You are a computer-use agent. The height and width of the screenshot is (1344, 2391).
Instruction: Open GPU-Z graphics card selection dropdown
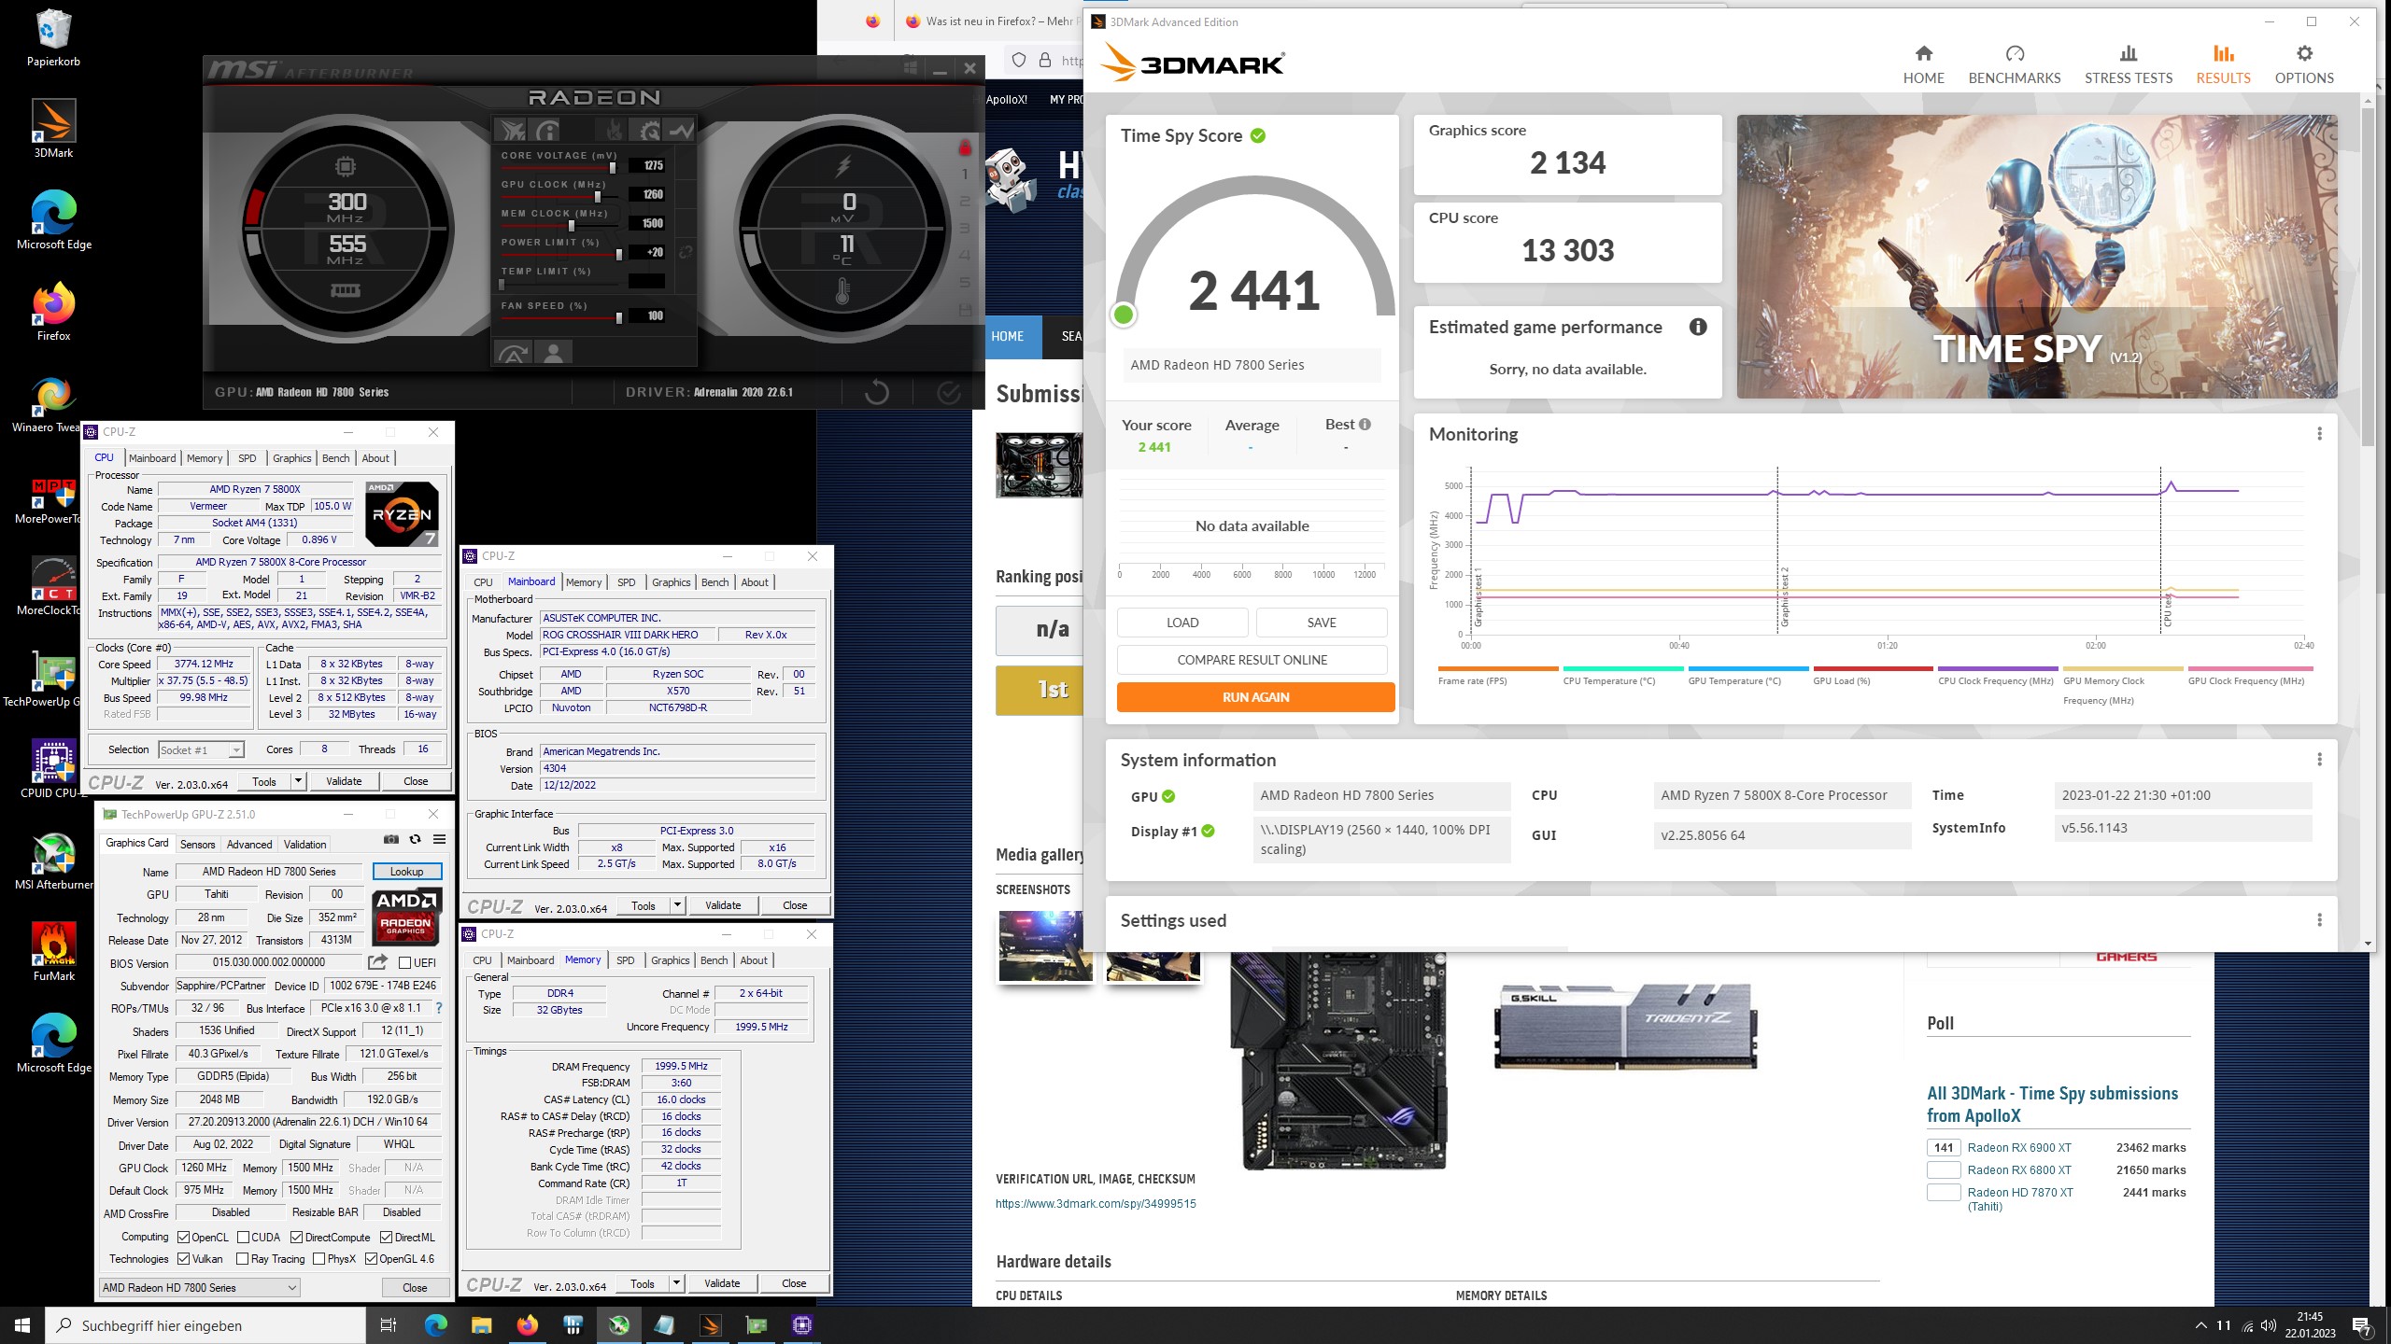pyautogui.click(x=199, y=1288)
